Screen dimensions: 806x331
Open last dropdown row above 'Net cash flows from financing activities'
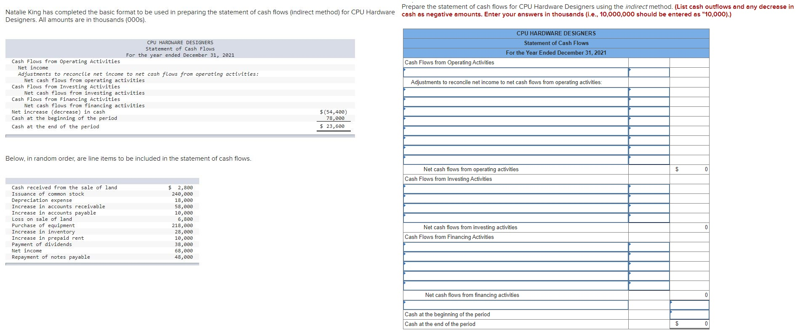coord(516,286)
